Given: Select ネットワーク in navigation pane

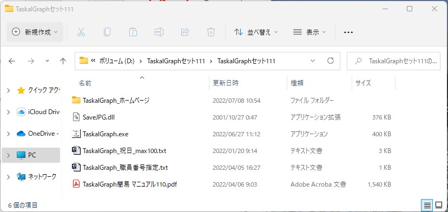Looking at the screenshot, I should [42, 176].
